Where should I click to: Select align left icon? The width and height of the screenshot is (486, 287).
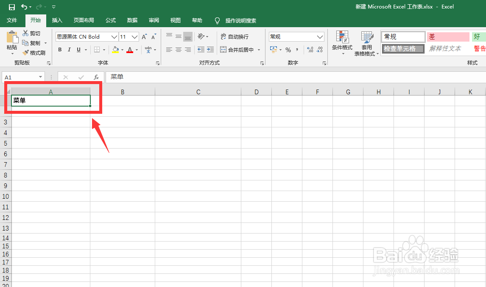[x=169, y=50]
